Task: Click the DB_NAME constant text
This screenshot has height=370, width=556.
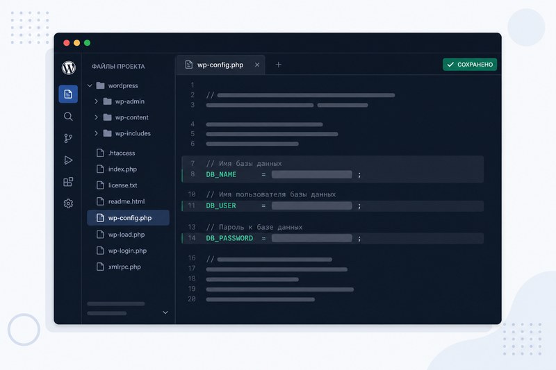Action: pyautogui.click(x=221, y=174)
